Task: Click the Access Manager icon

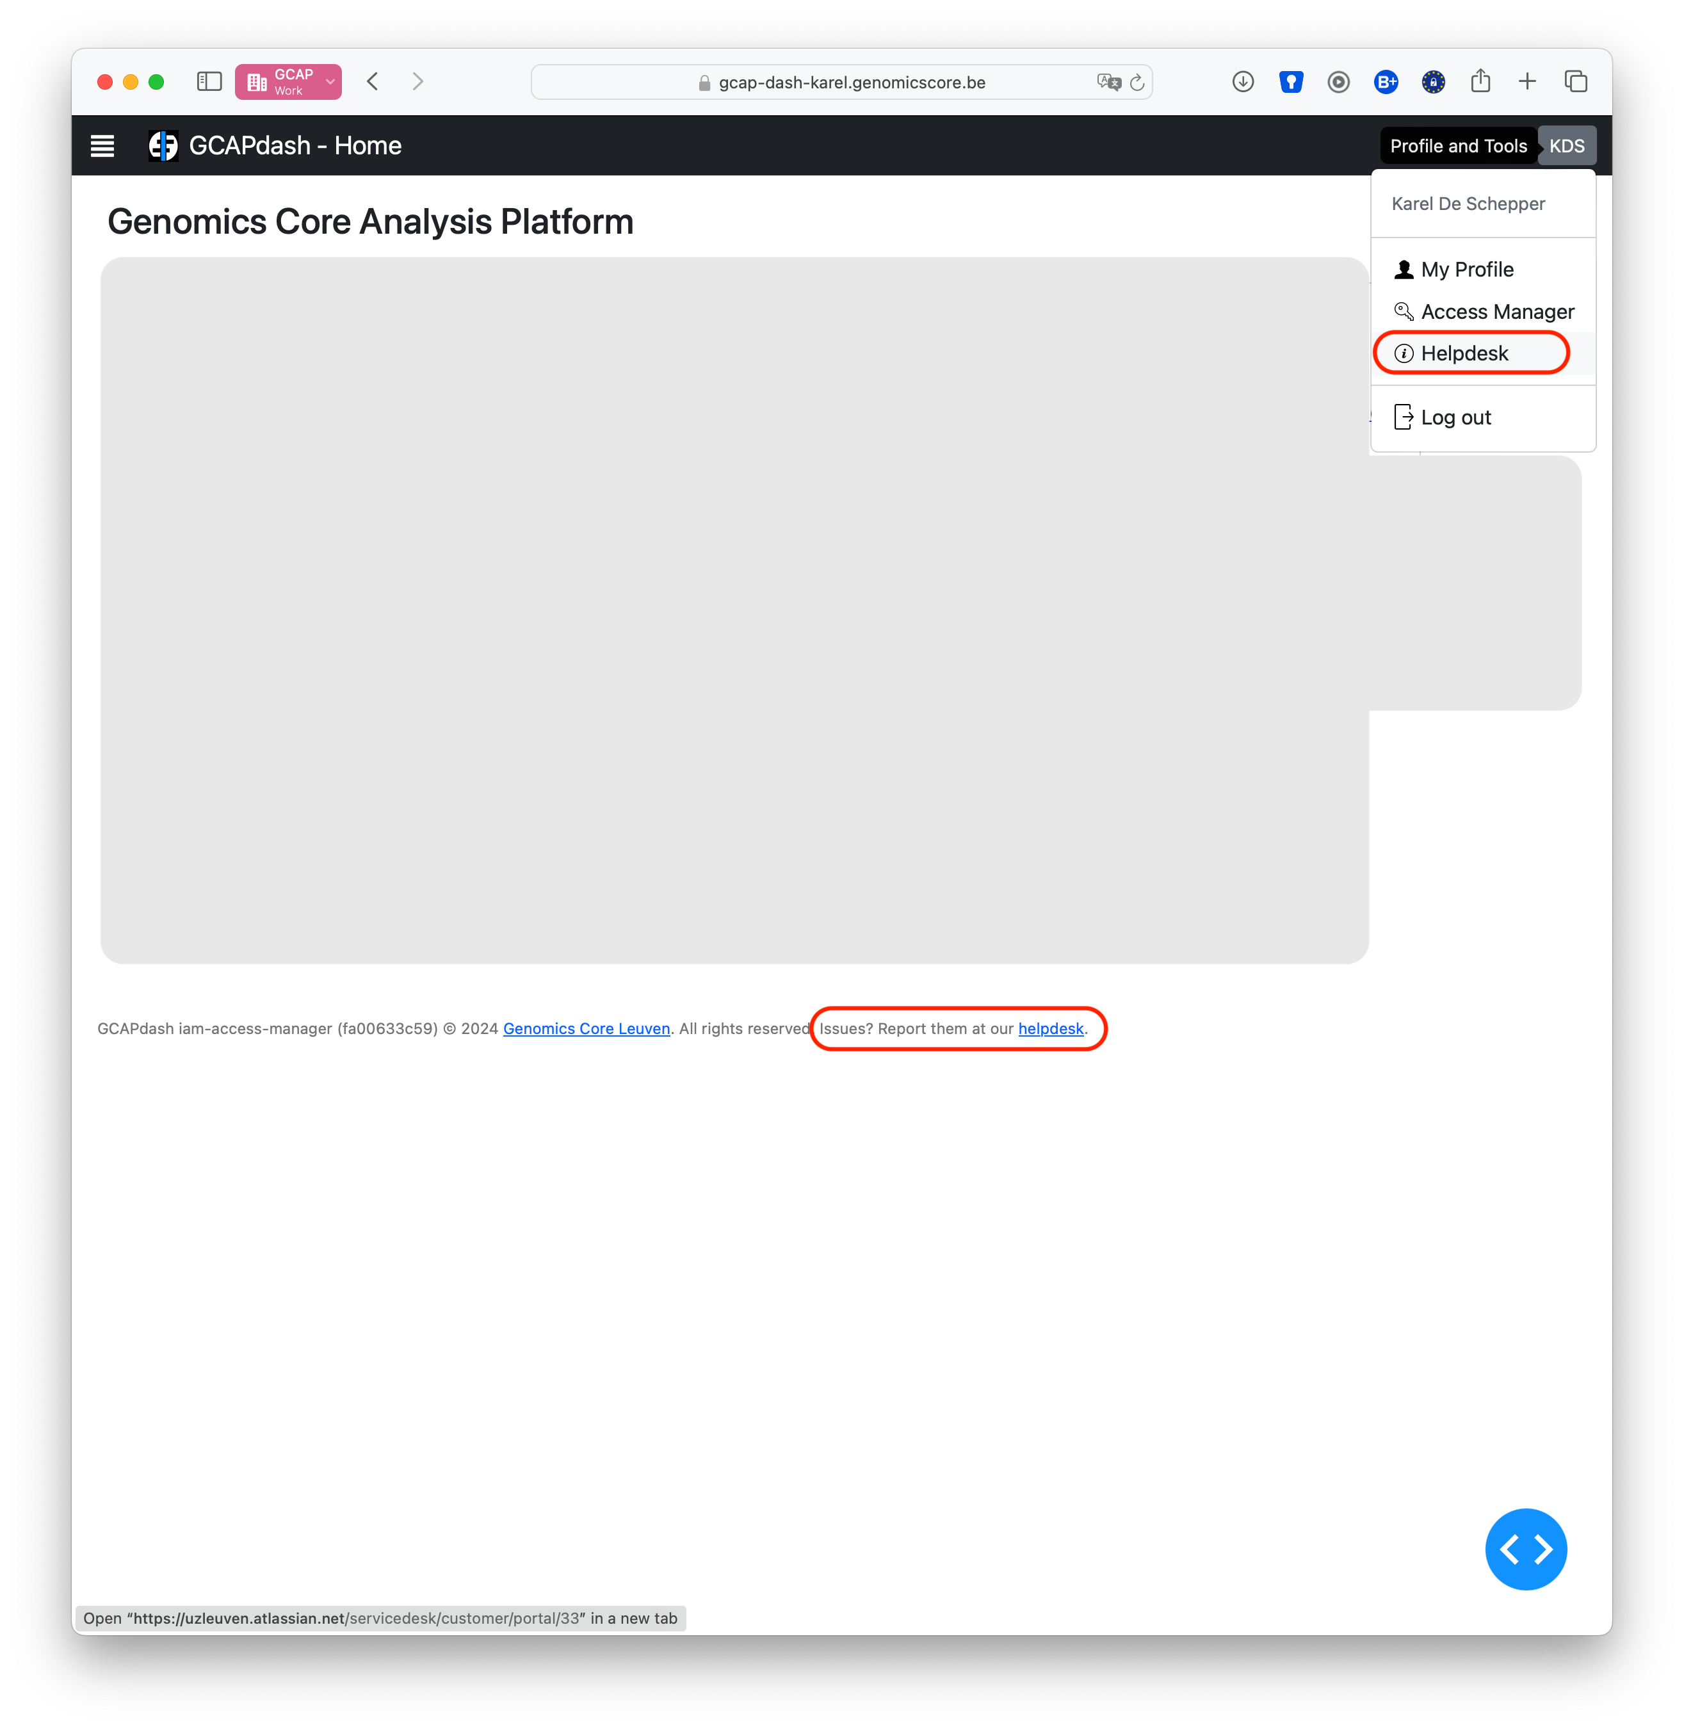Action: click(x=1403, y=311)
